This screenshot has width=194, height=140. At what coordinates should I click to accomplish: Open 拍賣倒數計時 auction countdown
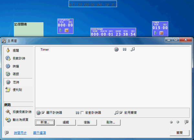coord(18,112)
